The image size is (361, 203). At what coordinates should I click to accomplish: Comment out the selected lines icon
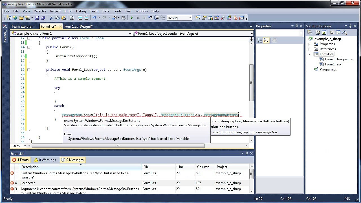80,18
